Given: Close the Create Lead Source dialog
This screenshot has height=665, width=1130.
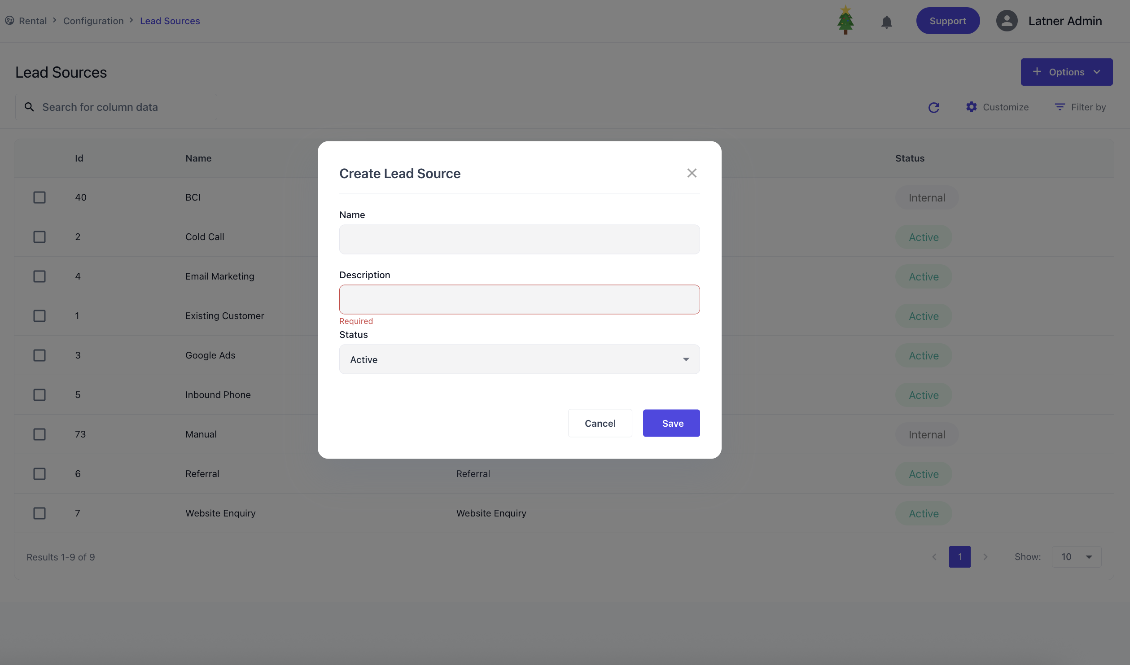Looking at the screenshot, I should (x=692, y=173).
